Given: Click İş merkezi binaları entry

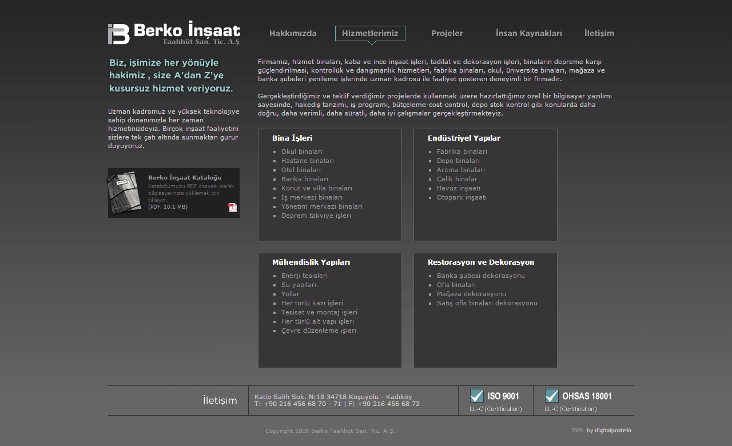Looking at the screenshot, I should point(312,197).
